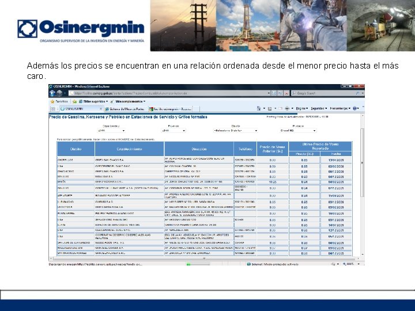Screen dimensions: 415x311
Task: Click the Sitios sugeridos link
Action: pyautogui.click(x=94, y=101)
